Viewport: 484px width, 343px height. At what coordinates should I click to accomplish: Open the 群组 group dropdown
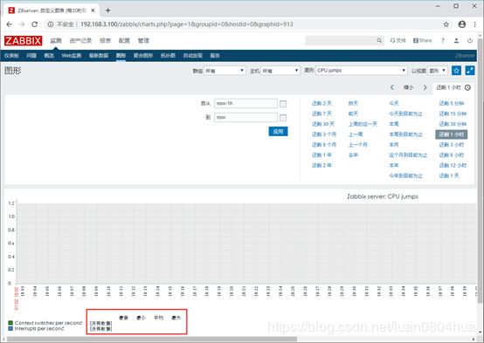[225, 71]
